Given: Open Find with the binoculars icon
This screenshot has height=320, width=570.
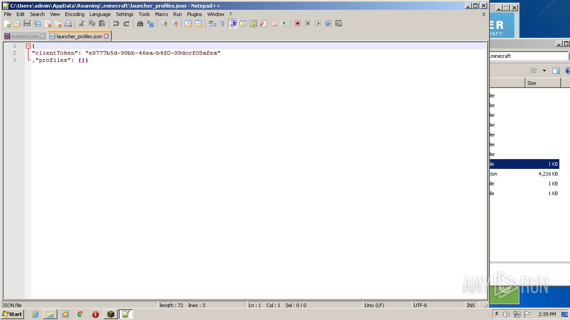Looking at the screenshot, I should pos(140,24).
